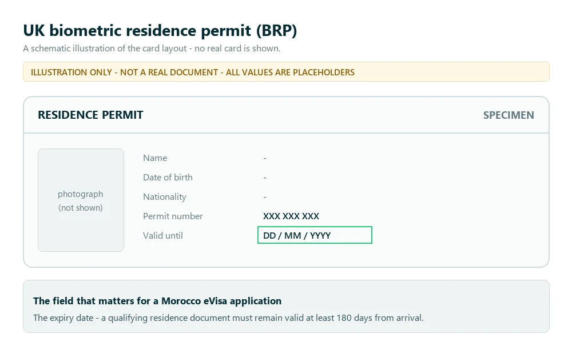Viewport: 572px width, 354px height.
Task: Click the Date of birth dash value
Action: (x=265, y=178)
